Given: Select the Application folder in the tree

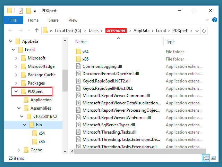Looking at the screenshot, I should (x=38, y=100).
